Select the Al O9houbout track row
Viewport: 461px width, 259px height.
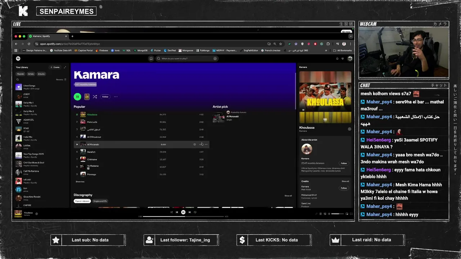[x=141, y=137]
